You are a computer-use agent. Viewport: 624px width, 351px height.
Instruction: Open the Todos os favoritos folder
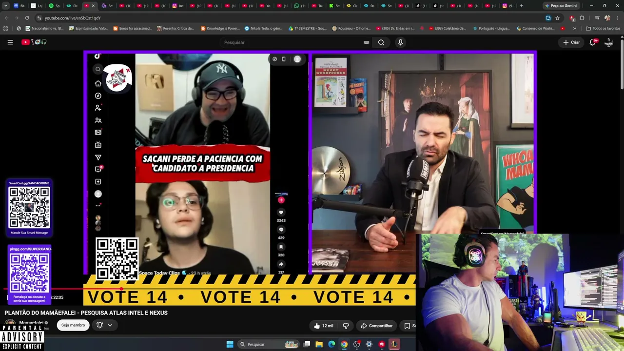[603, 28]
